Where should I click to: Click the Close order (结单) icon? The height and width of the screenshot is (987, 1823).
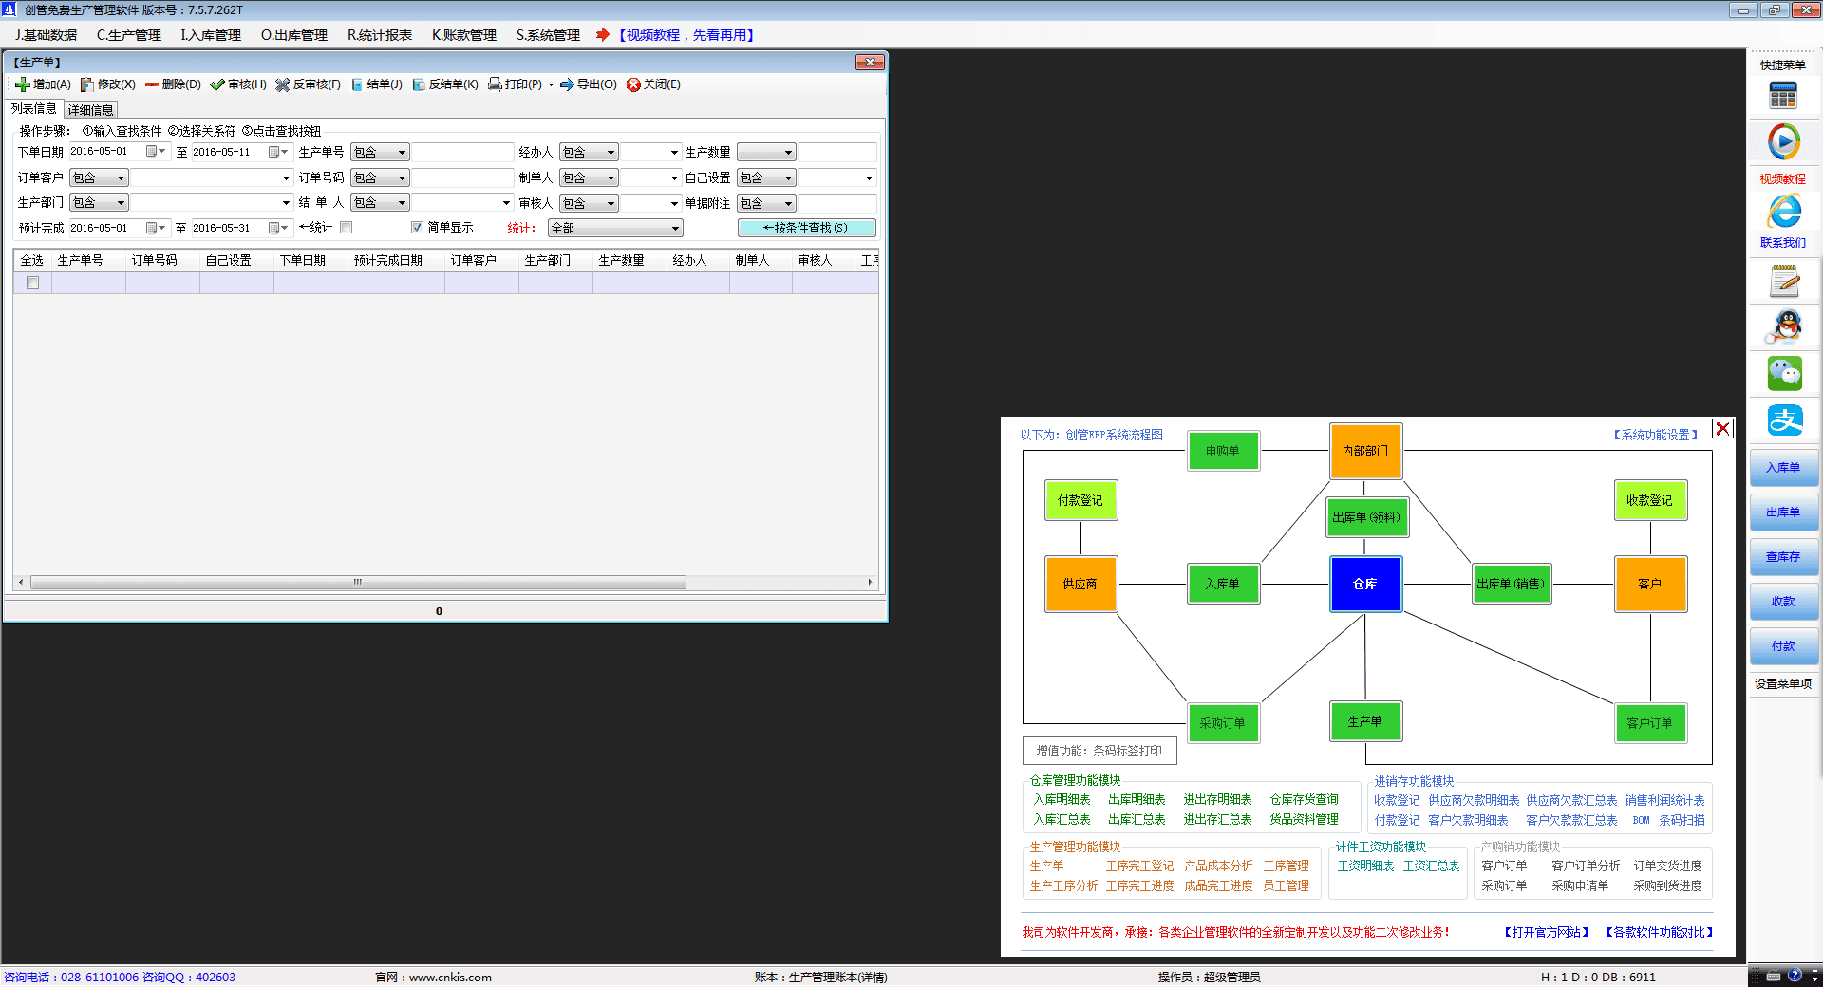[x=357, y=84]
